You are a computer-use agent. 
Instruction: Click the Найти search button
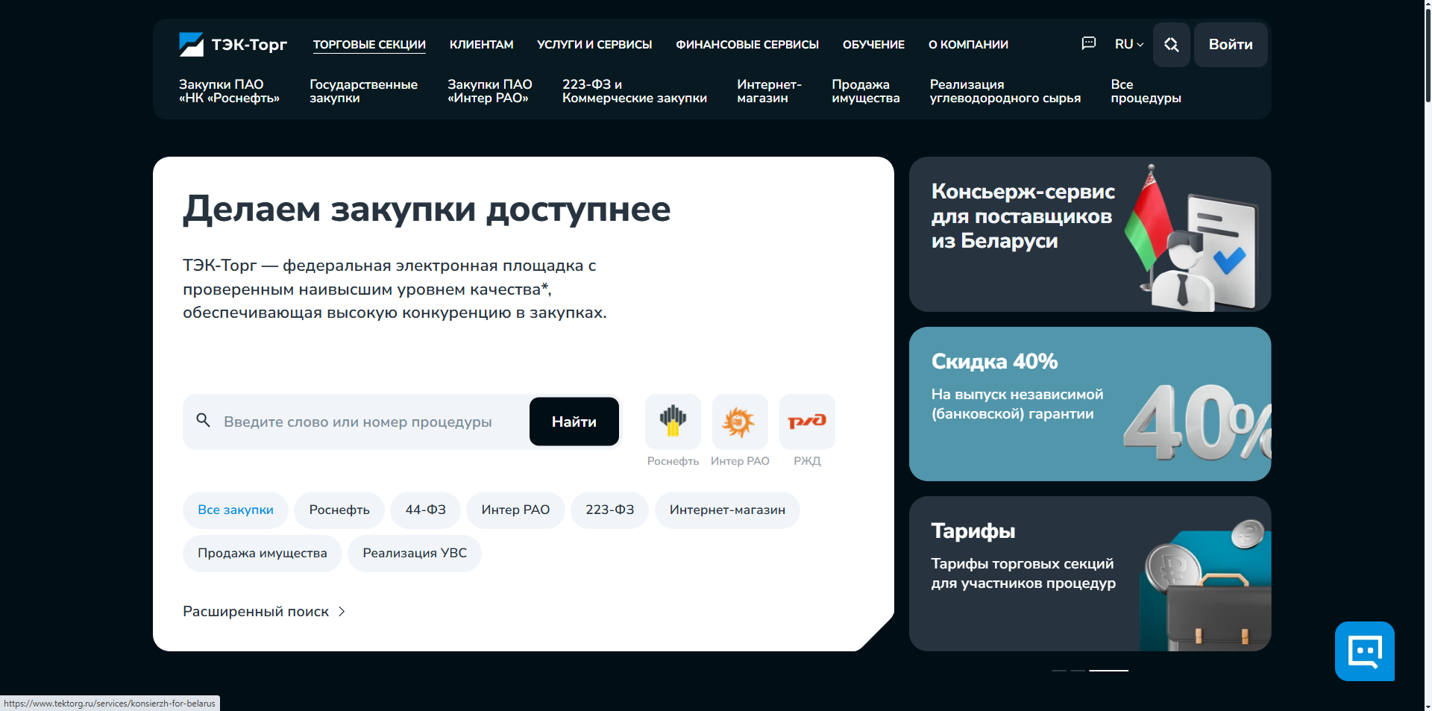574,422
